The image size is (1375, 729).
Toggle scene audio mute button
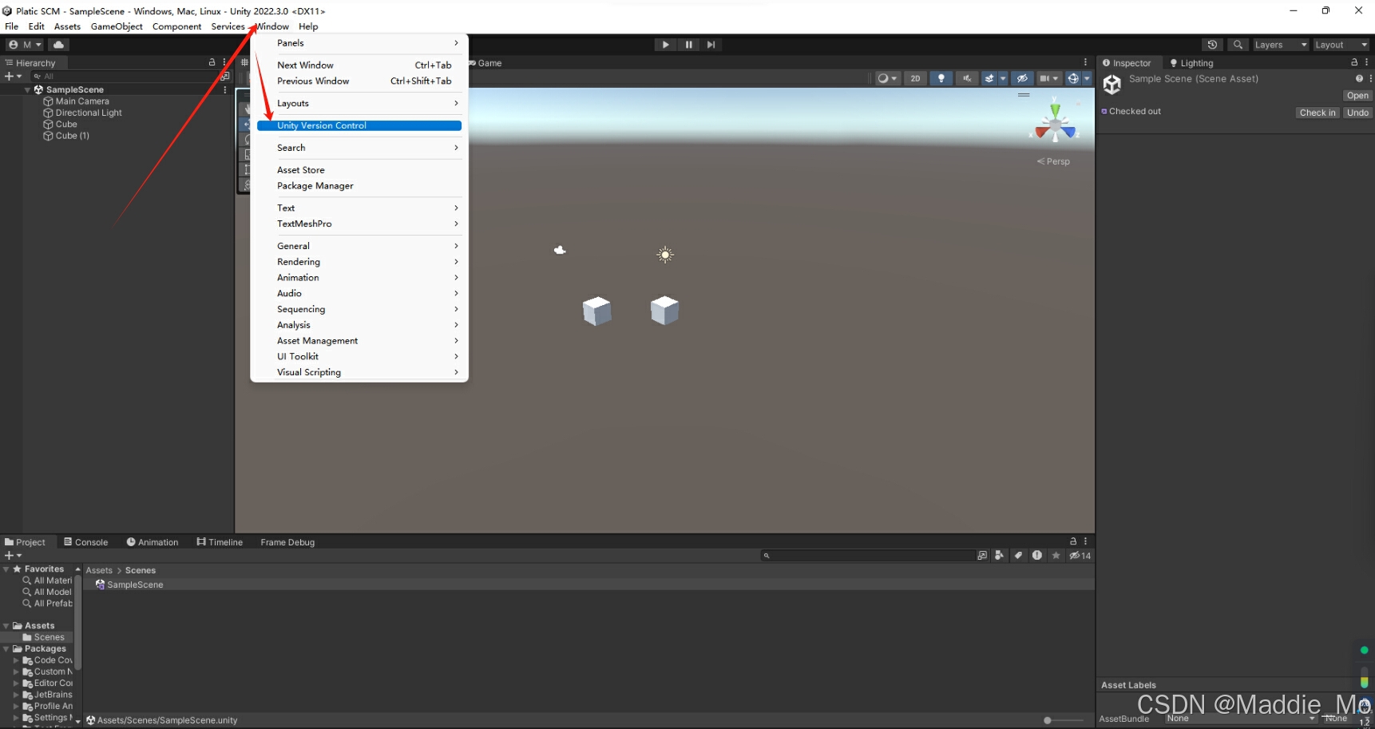[967, 78]
